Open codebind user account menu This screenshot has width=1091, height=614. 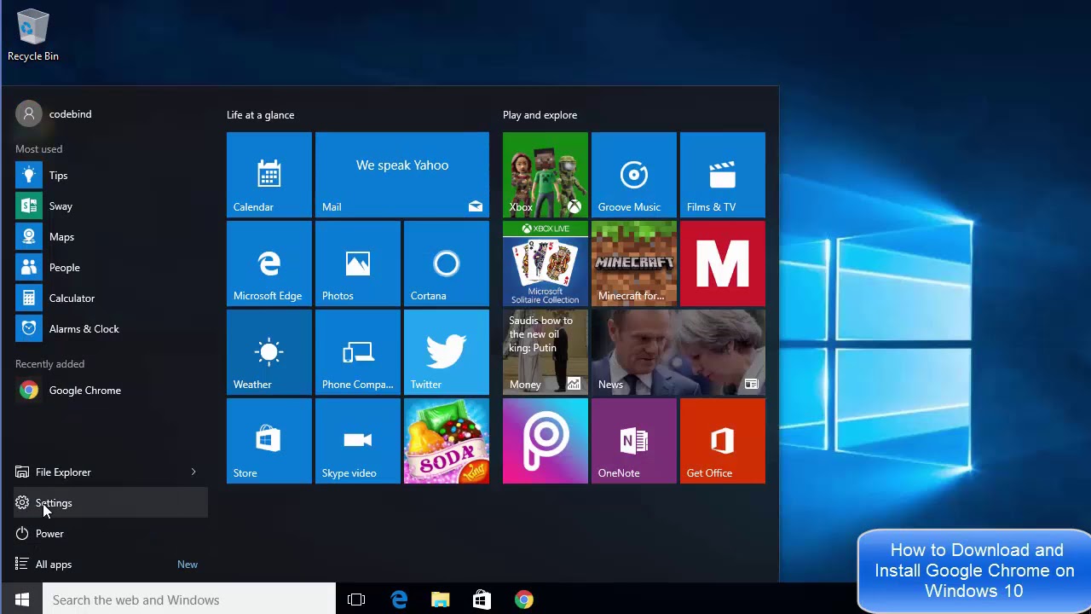tap(54, 114)
